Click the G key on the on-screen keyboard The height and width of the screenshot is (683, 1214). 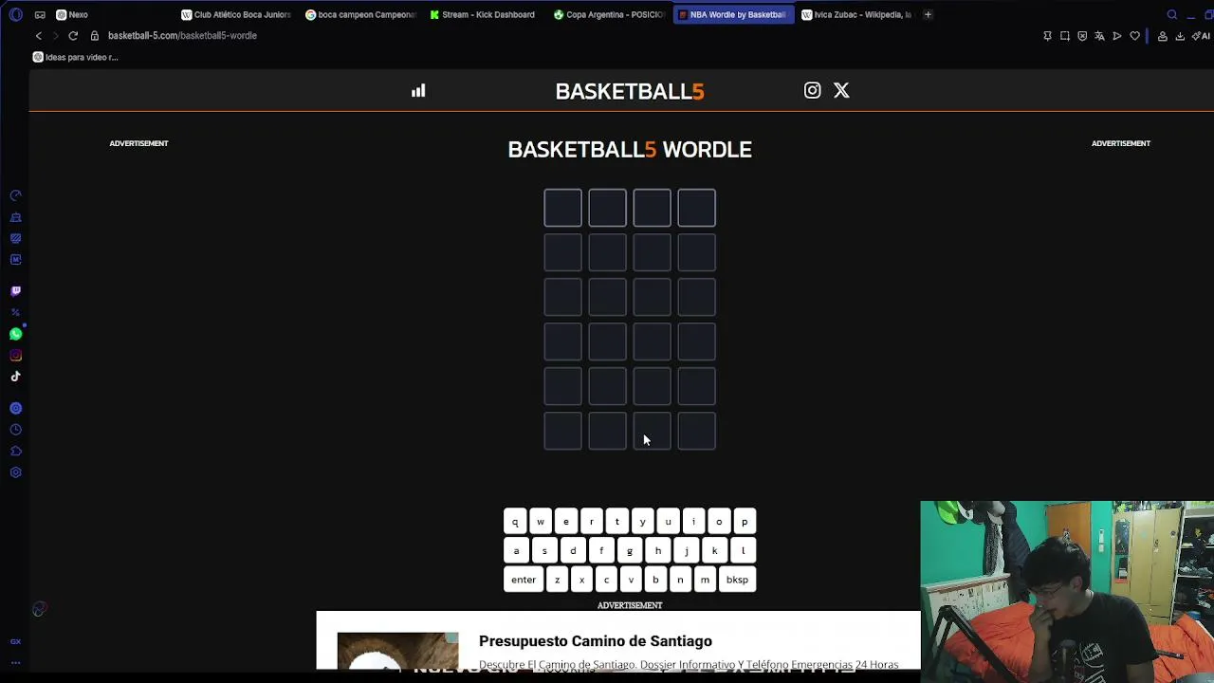[630, 551]
